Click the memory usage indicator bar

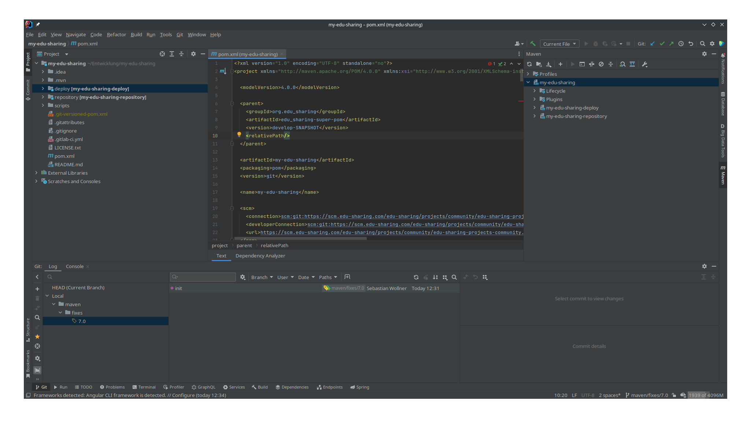point(706,395)
